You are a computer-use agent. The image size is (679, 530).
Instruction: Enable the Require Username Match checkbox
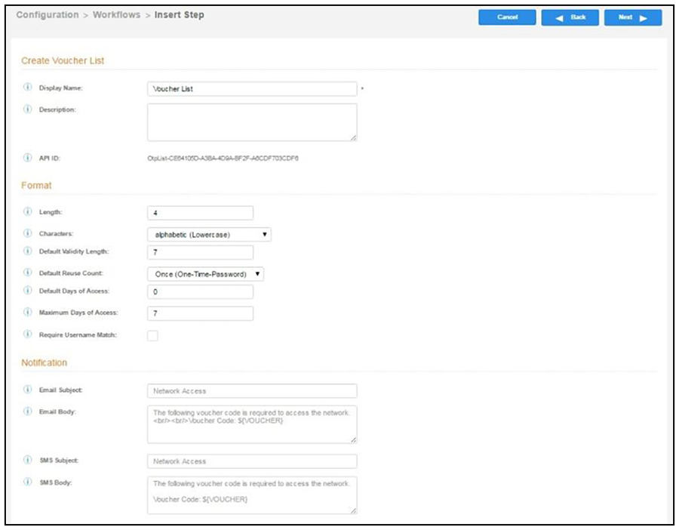[x=152, y=335]
